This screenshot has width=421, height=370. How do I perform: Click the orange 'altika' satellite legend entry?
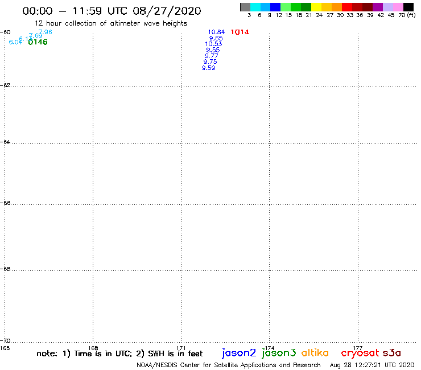click(x=315, y=353)
